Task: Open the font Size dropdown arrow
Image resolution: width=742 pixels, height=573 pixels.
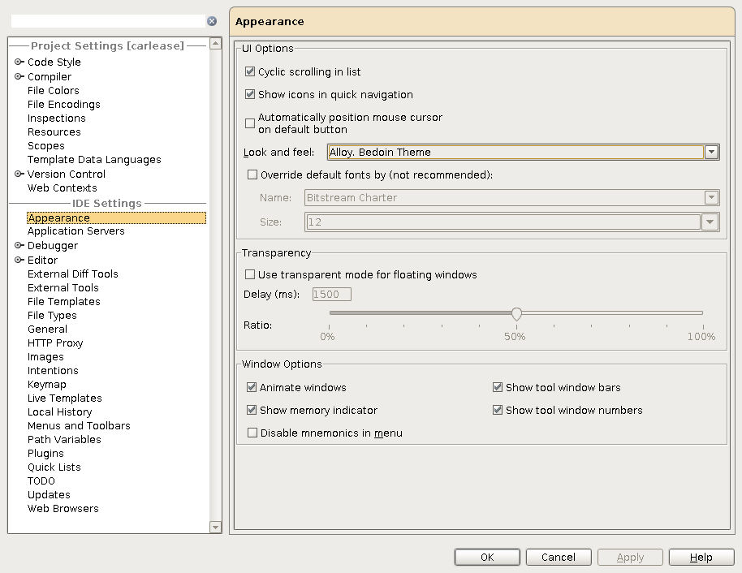Action: coord(710,222)
